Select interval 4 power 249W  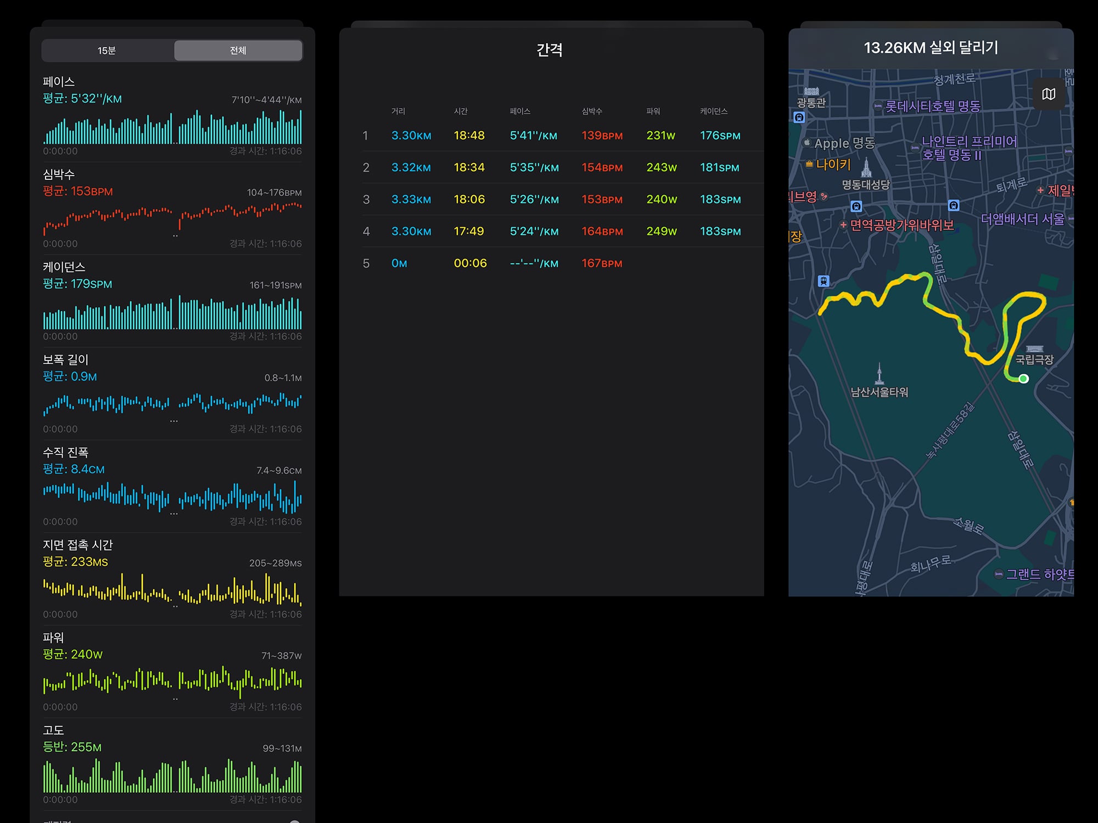point(662,231)
